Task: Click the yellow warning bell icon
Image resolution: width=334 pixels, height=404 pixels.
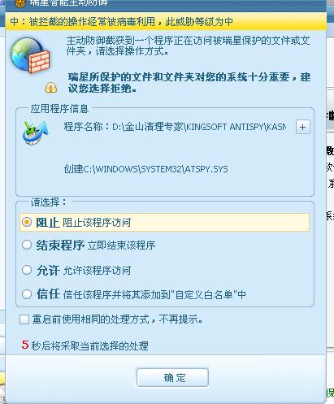Action: click(x=51, y=87)
